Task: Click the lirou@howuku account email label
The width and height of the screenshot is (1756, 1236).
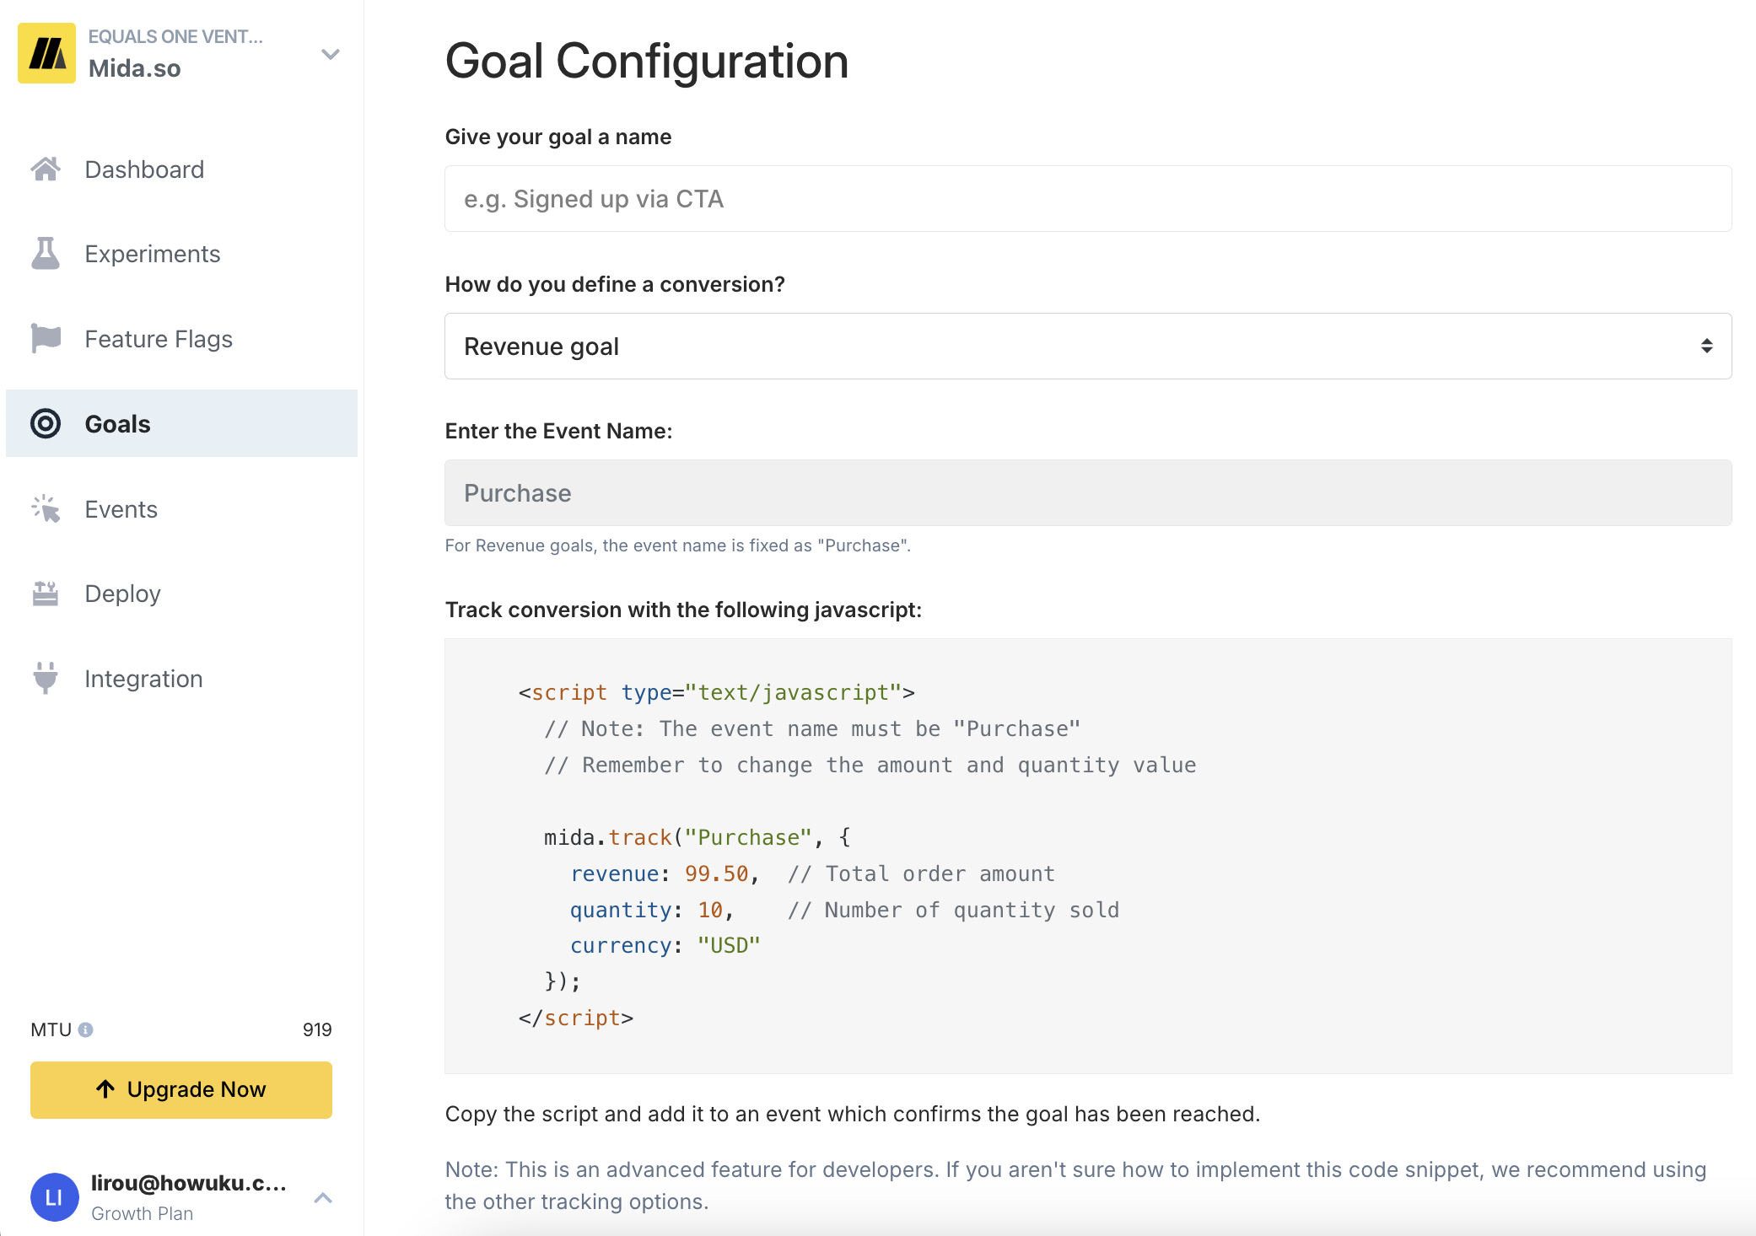Action: coord(189,1183)
